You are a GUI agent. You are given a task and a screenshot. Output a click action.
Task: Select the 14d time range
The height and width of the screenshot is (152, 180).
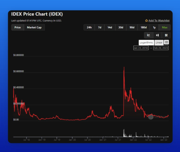tap(110, 27)
